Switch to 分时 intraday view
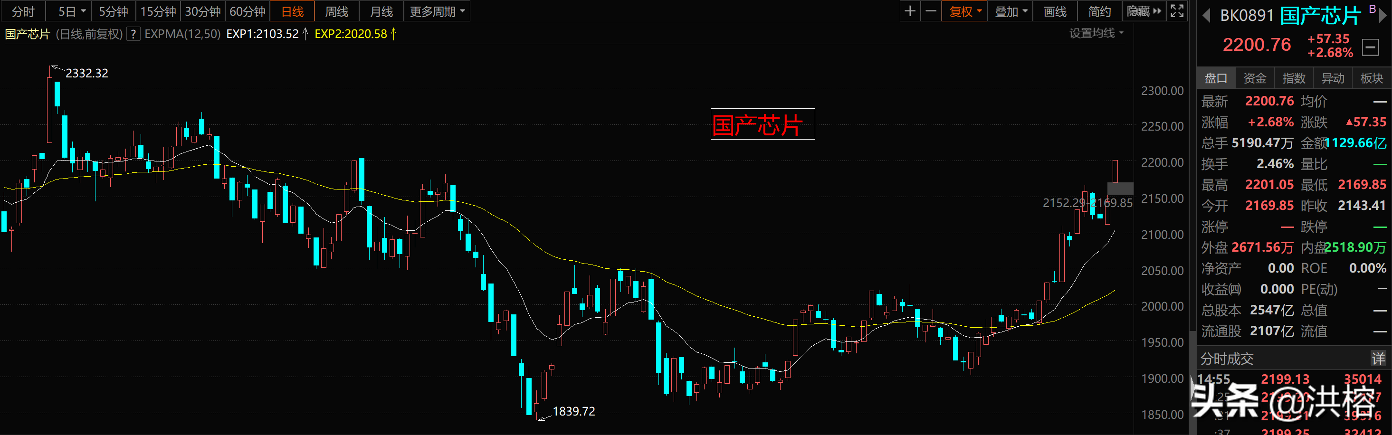This screenshot has height=435, width=1392. tap(23, 11)
